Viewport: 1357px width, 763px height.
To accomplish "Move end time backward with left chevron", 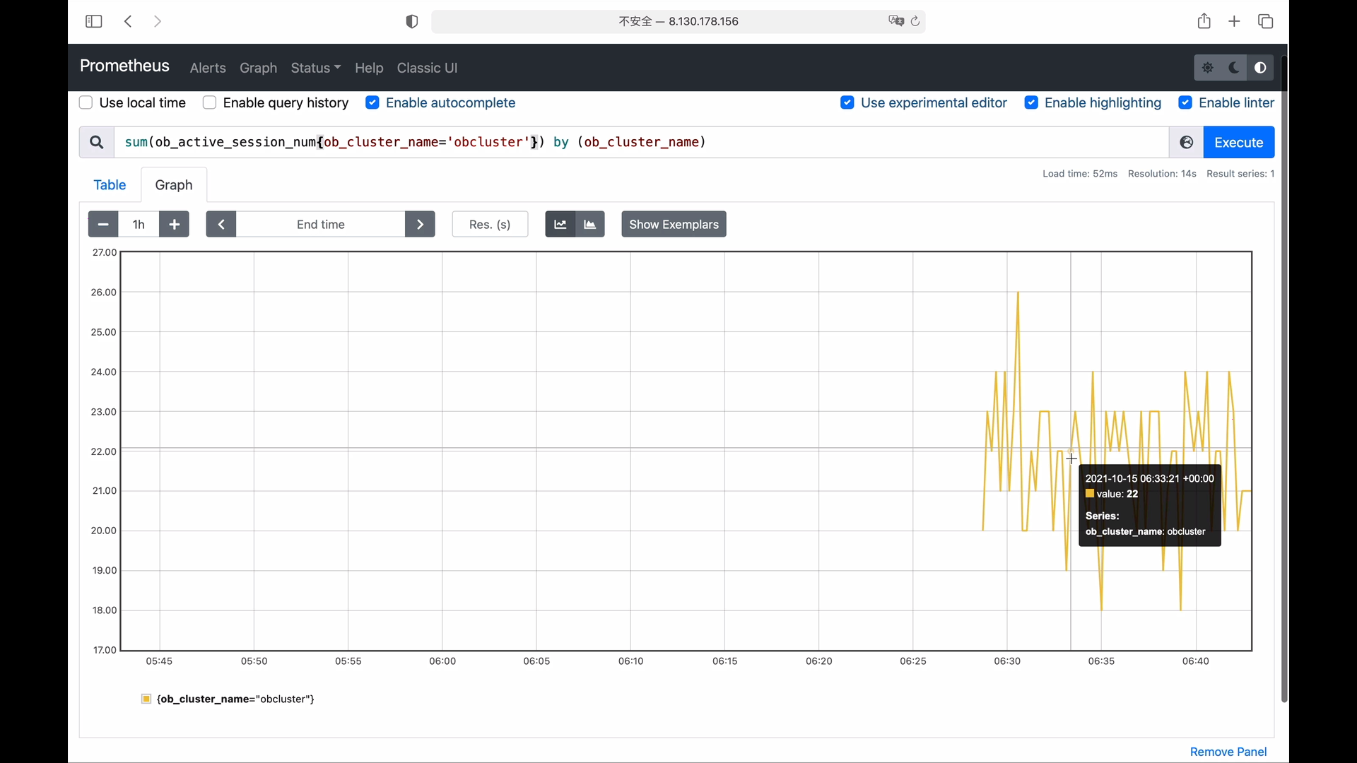I will pyautogui.click(x=221, y=224).
